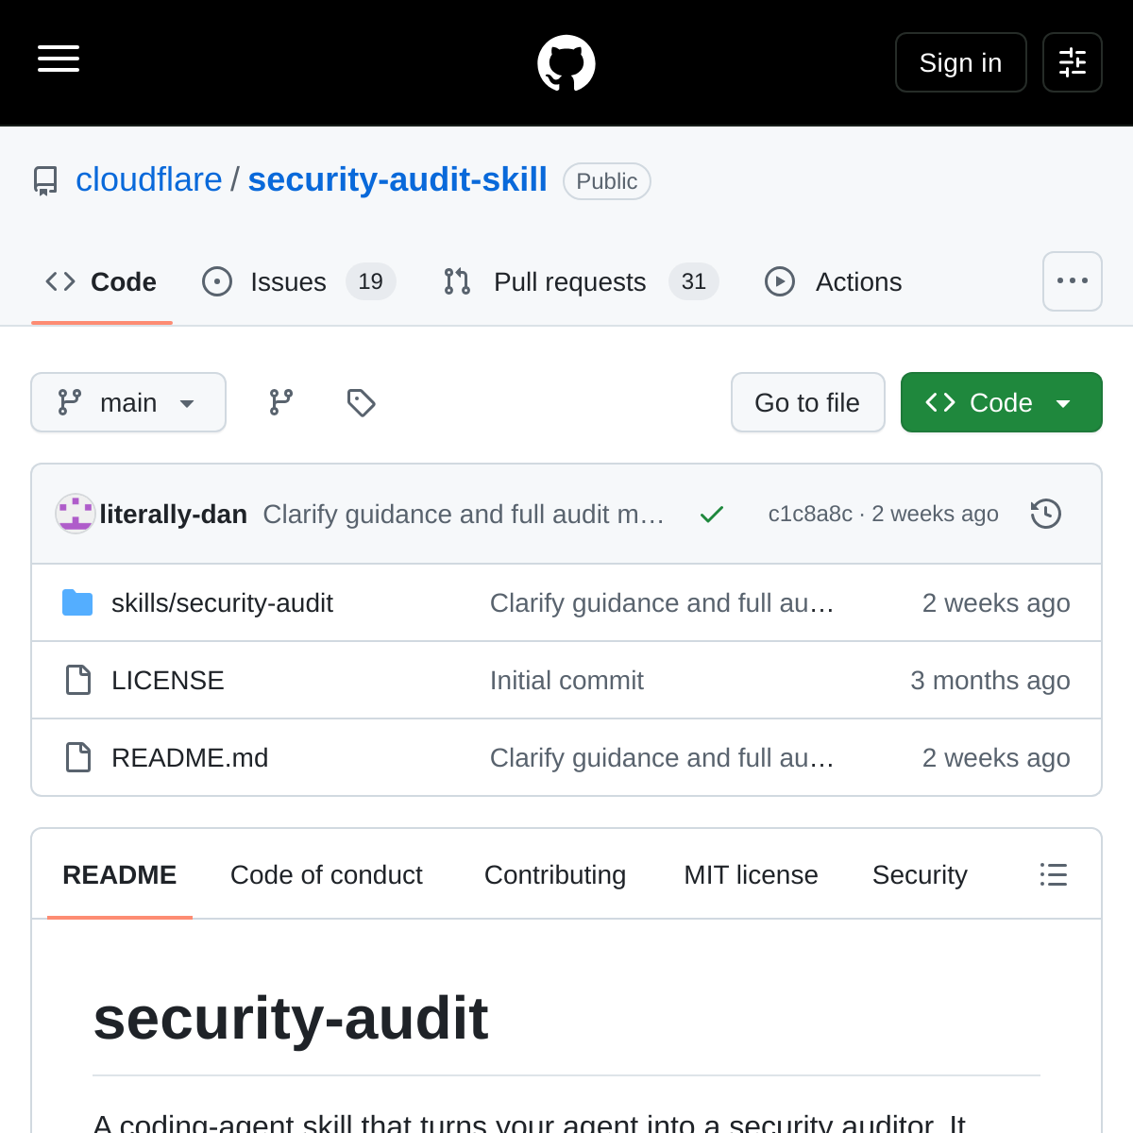Switch to the Code tab
This screenshot has height=1133, width=1133.
pos(102,281)
